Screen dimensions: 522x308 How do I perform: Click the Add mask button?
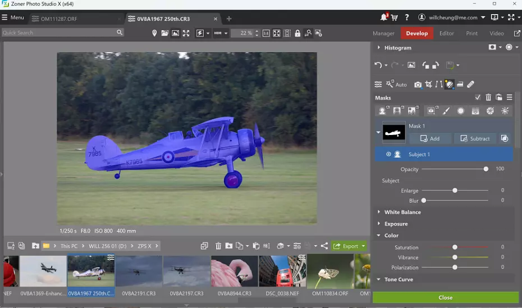coord(430,138)
